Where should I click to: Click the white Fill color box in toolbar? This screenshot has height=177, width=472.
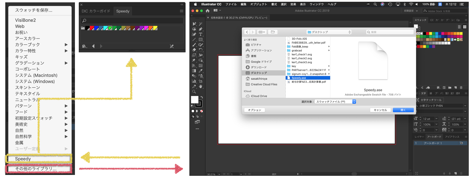click(194, 99)
